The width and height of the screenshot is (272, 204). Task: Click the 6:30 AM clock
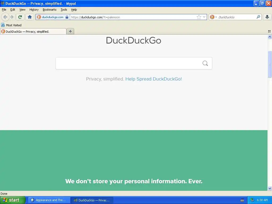point(262,200)
